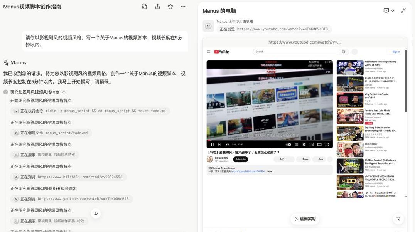
Task: Click the 跳到实时 jump to live button
Action: click(305, 219)
